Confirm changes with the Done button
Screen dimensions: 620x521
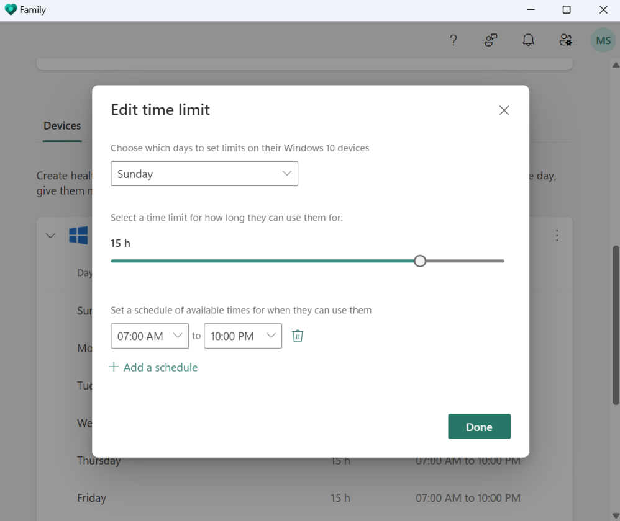tap(479, 426)
